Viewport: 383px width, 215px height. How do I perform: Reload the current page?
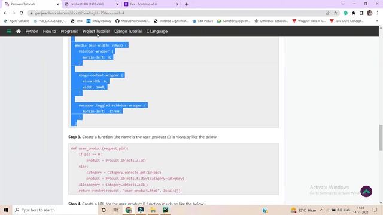[x=22, y=13]
